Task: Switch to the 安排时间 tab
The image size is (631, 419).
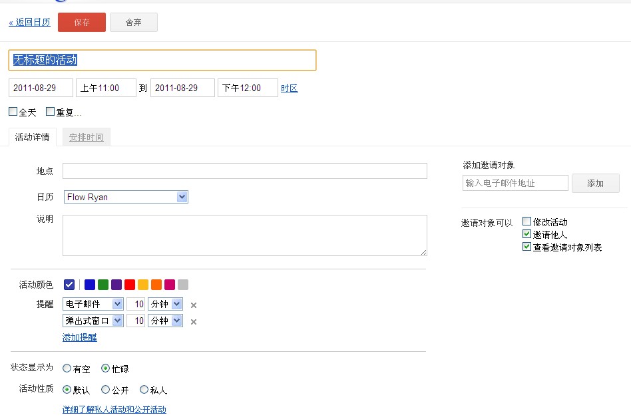Action: coord(86,137)
